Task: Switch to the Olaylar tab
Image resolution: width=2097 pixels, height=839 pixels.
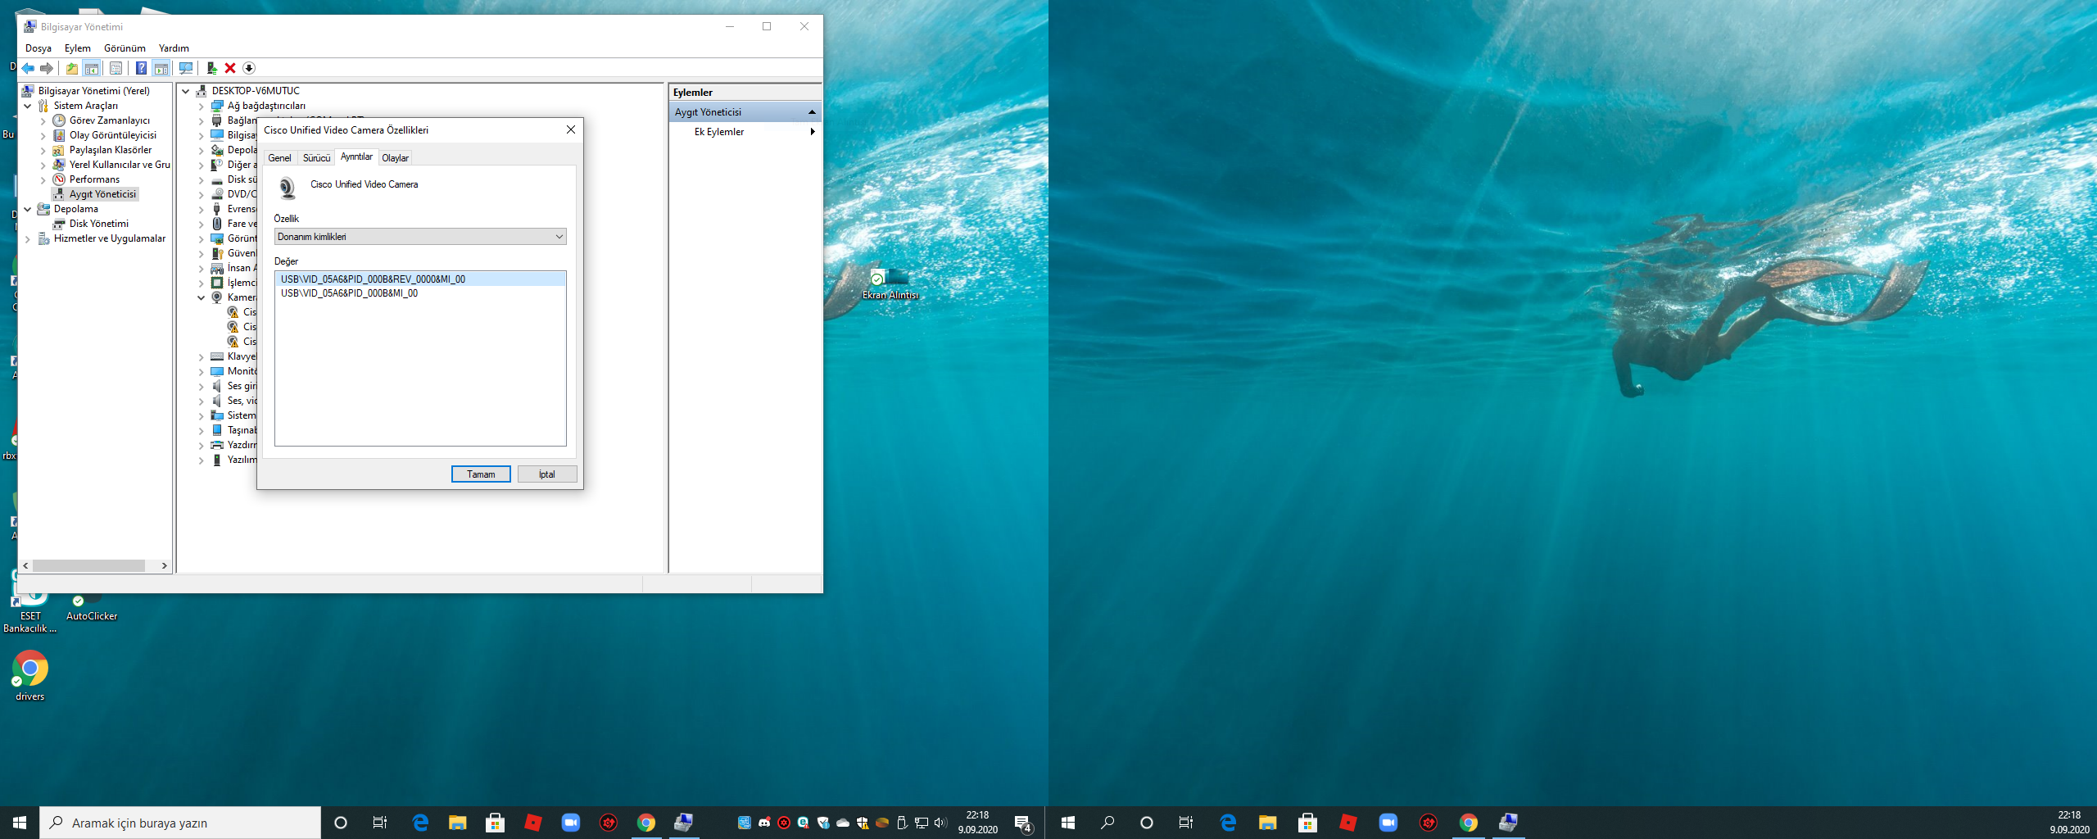Action: (395, 158)
